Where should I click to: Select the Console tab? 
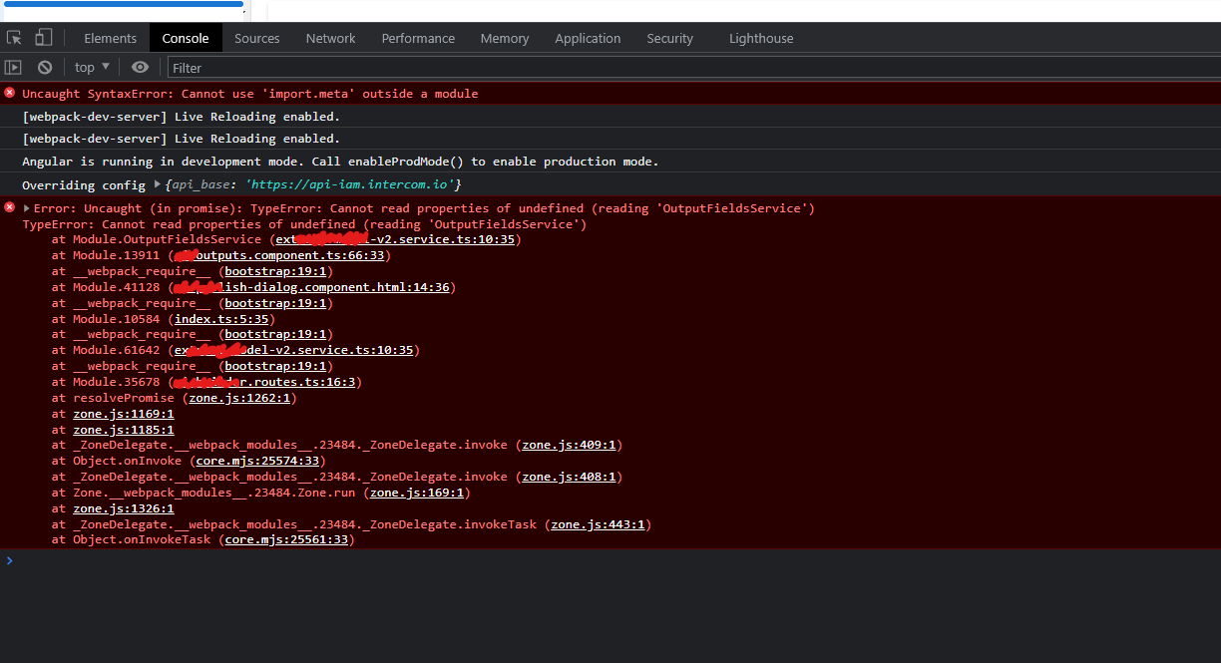click(x=186, y=38)
